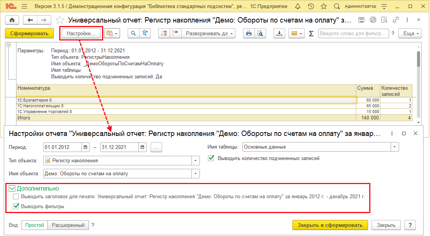
Task: Click total sum 140 000 cell
Action: pos(368,118)
